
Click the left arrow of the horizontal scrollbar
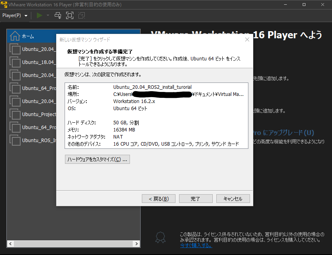click(10, 244)
